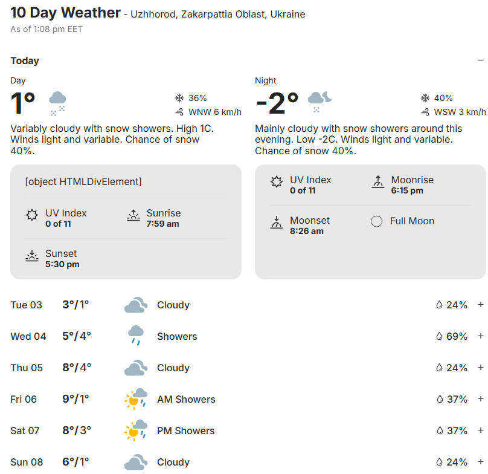This screenshot has height=474, width=488.
Task: Click the 10 Day Weather heading
Action: tap(65, 13)
